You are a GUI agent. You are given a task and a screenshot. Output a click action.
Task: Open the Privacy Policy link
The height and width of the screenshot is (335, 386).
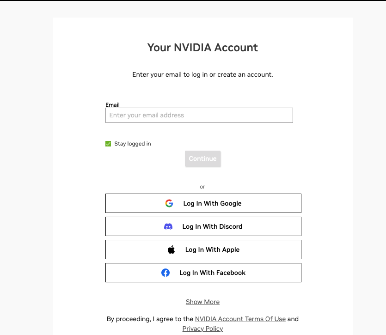coord(202,329)
